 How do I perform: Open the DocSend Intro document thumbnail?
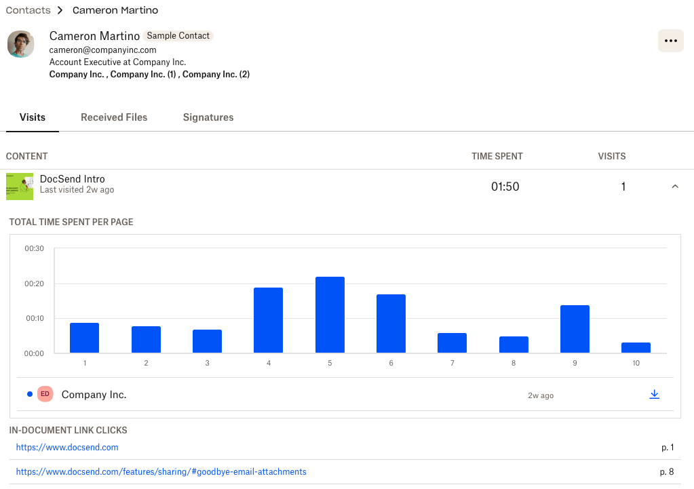(20, 187)
